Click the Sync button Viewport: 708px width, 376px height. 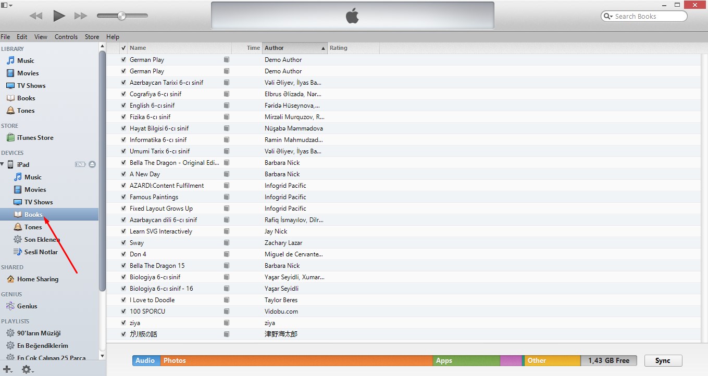[x=663, y=360]
